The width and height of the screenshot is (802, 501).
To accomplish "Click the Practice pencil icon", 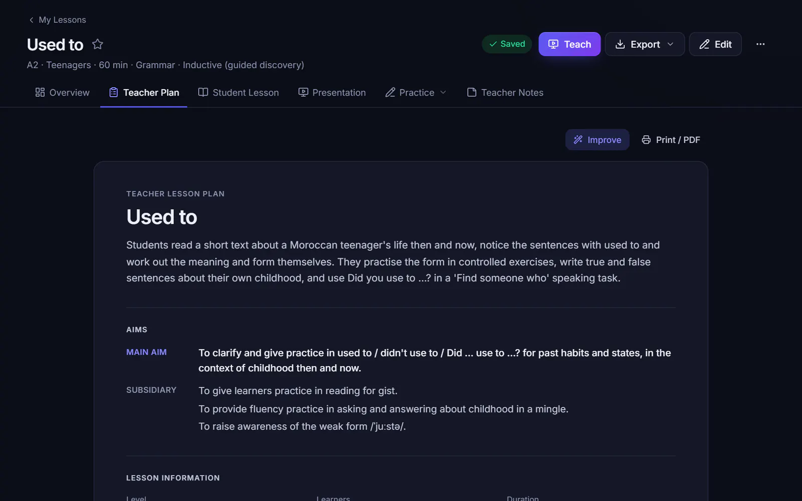I will click(390, 92).
